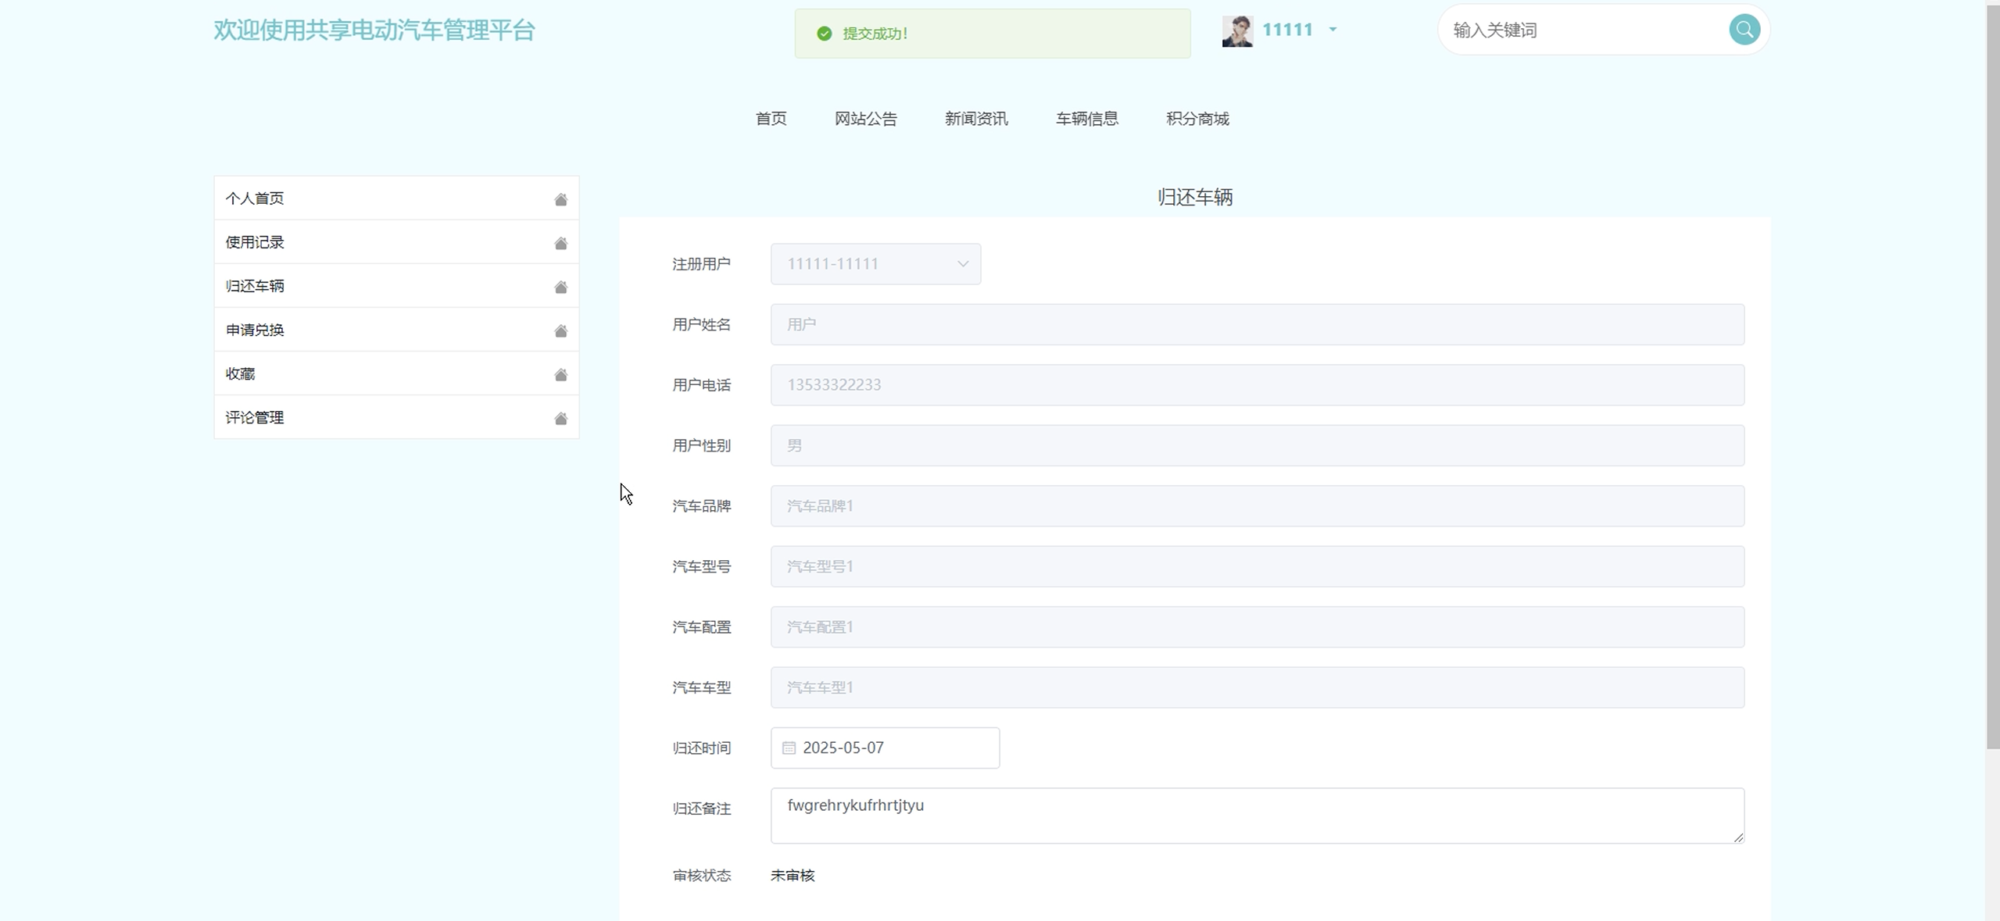Click the calendar icon in 归还时间 field

789,748
